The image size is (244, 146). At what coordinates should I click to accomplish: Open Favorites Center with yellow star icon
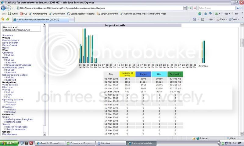tap(3, 19)
